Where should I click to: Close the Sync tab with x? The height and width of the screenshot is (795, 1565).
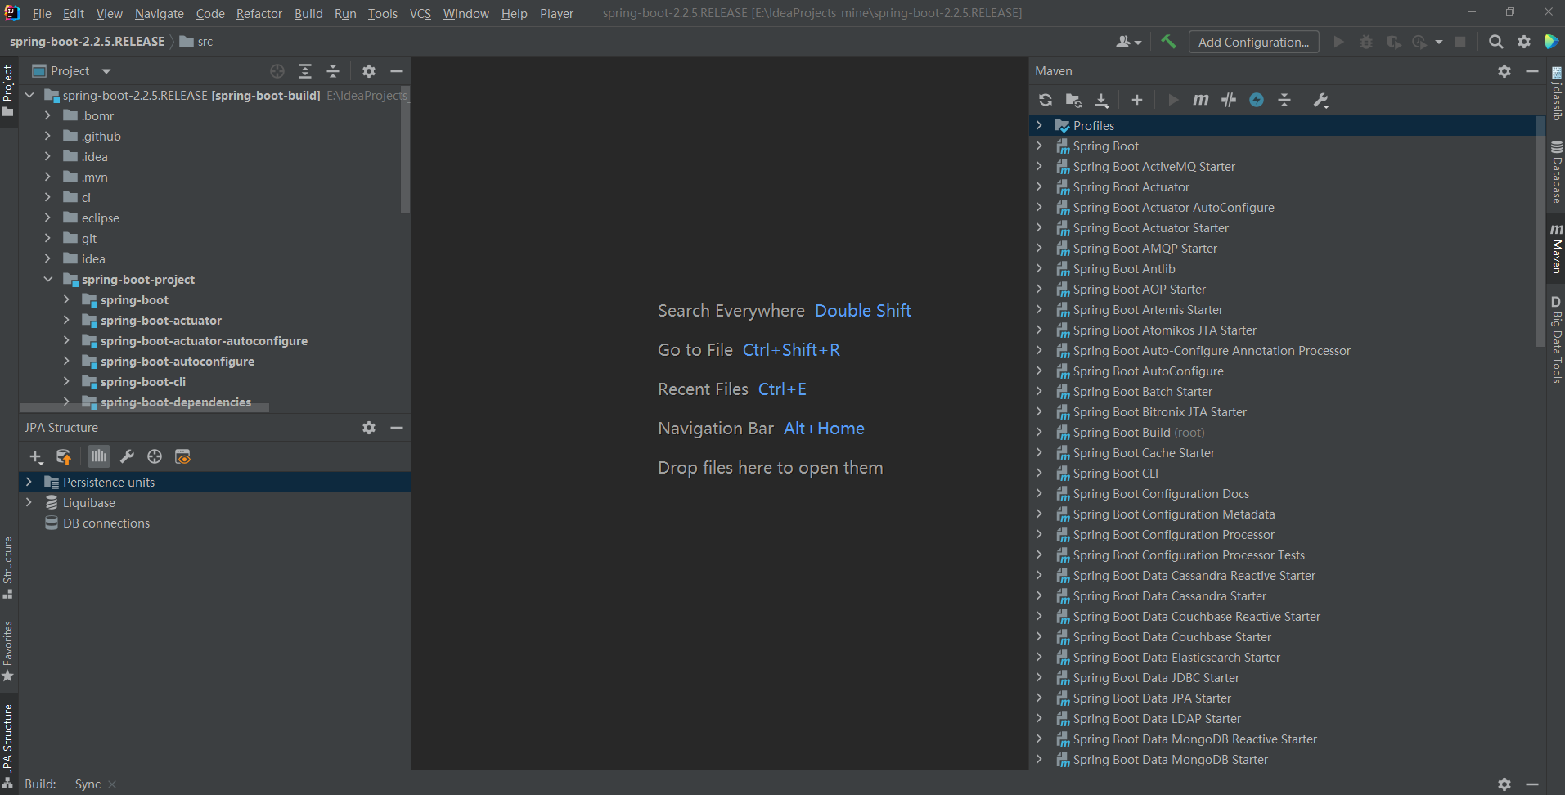coord(112,784)
